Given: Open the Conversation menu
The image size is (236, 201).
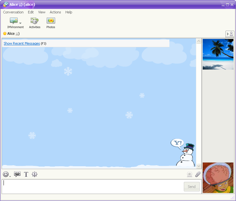Looking at the screenshot, I should click(13, 12).
